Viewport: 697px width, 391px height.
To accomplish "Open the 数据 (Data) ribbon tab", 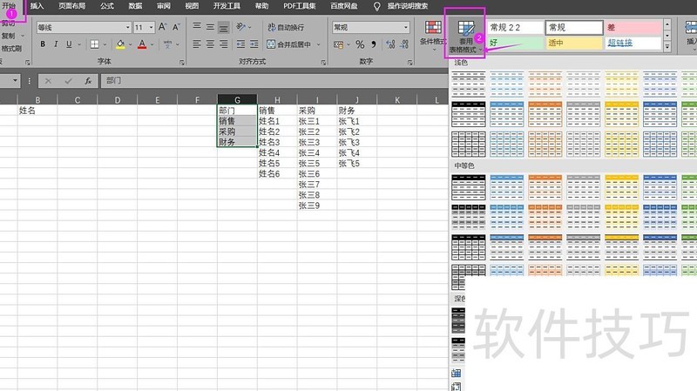I will tap(135, 6).
